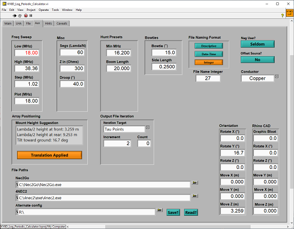This screenshot has height=229, width=294.
Task: Open the View menu
Action: (x=20, y=10)
